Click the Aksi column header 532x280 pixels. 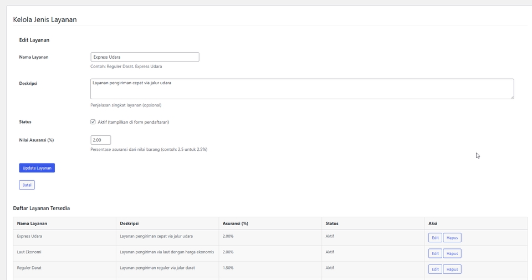433,223
